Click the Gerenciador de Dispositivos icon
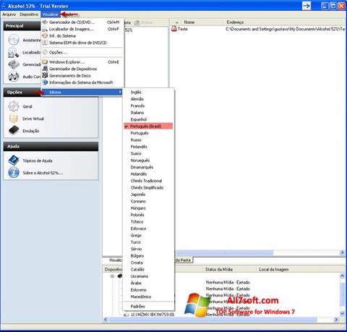This screenshot has height=332, width=347. click(x=45, y=69)
